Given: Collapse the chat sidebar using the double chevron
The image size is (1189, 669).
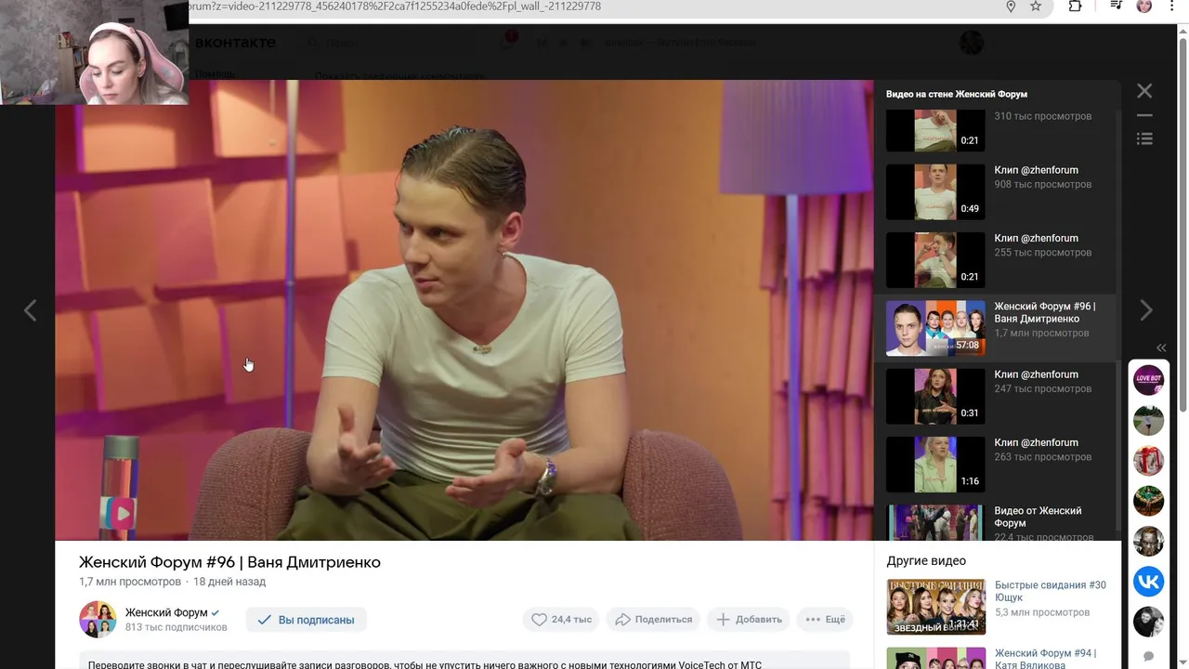Looking at the screenshot, I should 1161,348.
